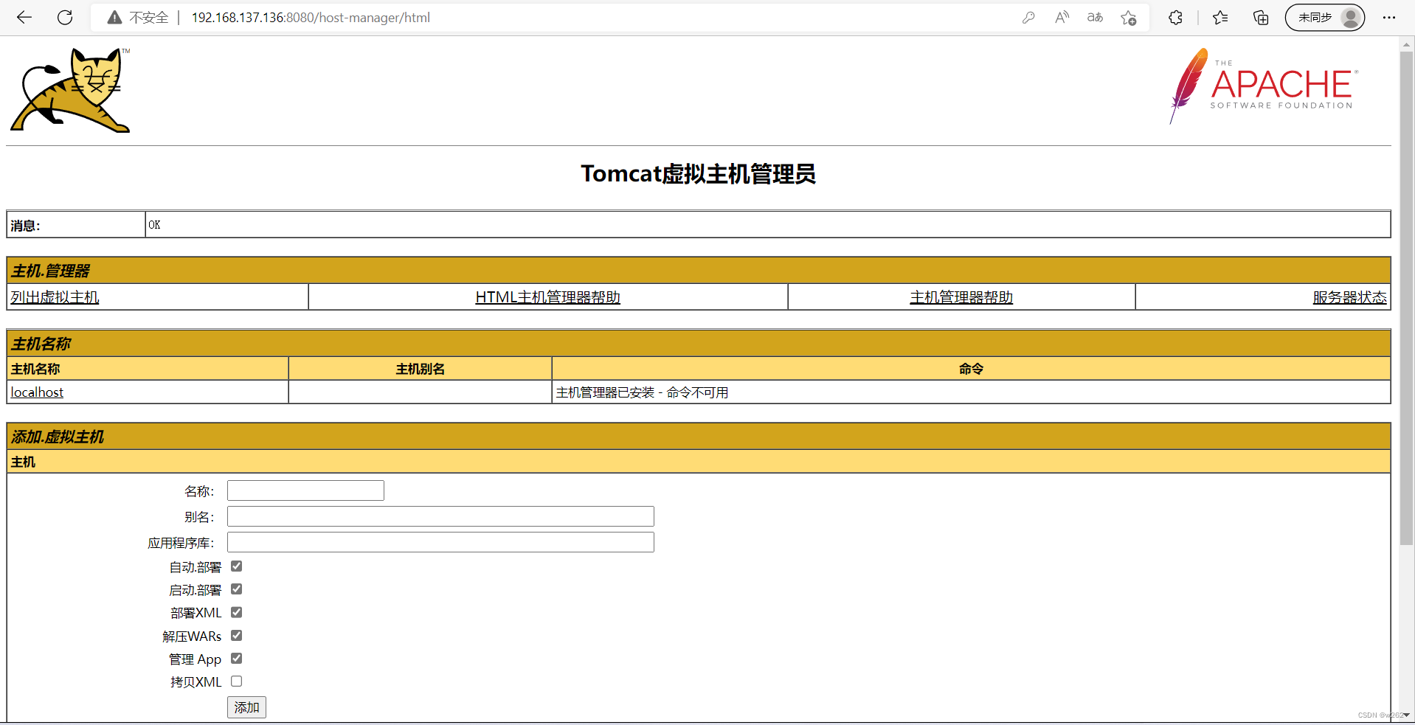The height and width of the screenshot is (725, 1415).
Task: Go back to the previous page
Action: tap(24, 18)
